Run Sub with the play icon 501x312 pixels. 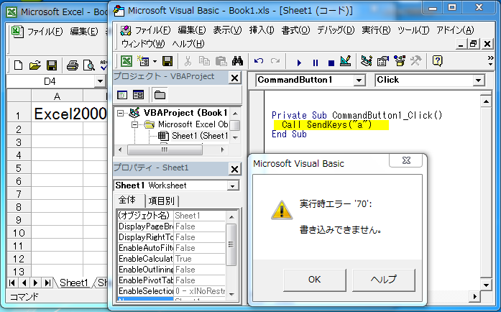299,63
